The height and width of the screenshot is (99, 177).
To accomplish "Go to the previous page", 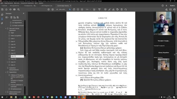I will point(49,10).
